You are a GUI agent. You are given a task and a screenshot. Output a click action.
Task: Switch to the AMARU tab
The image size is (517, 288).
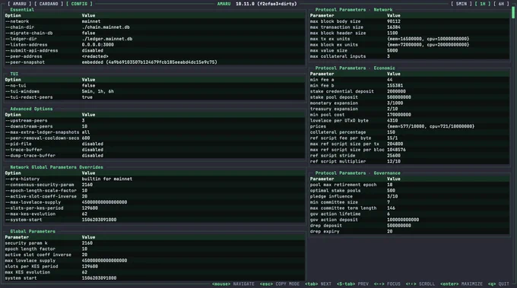pos(20,4)
